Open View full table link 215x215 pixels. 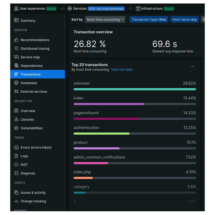tap(121, 69)
